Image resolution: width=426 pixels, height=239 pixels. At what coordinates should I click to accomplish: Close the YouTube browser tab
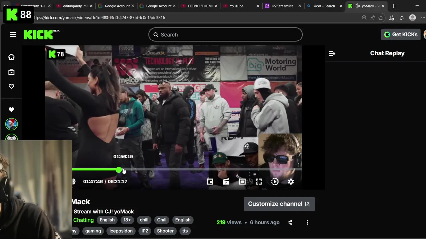pos(258,6)
